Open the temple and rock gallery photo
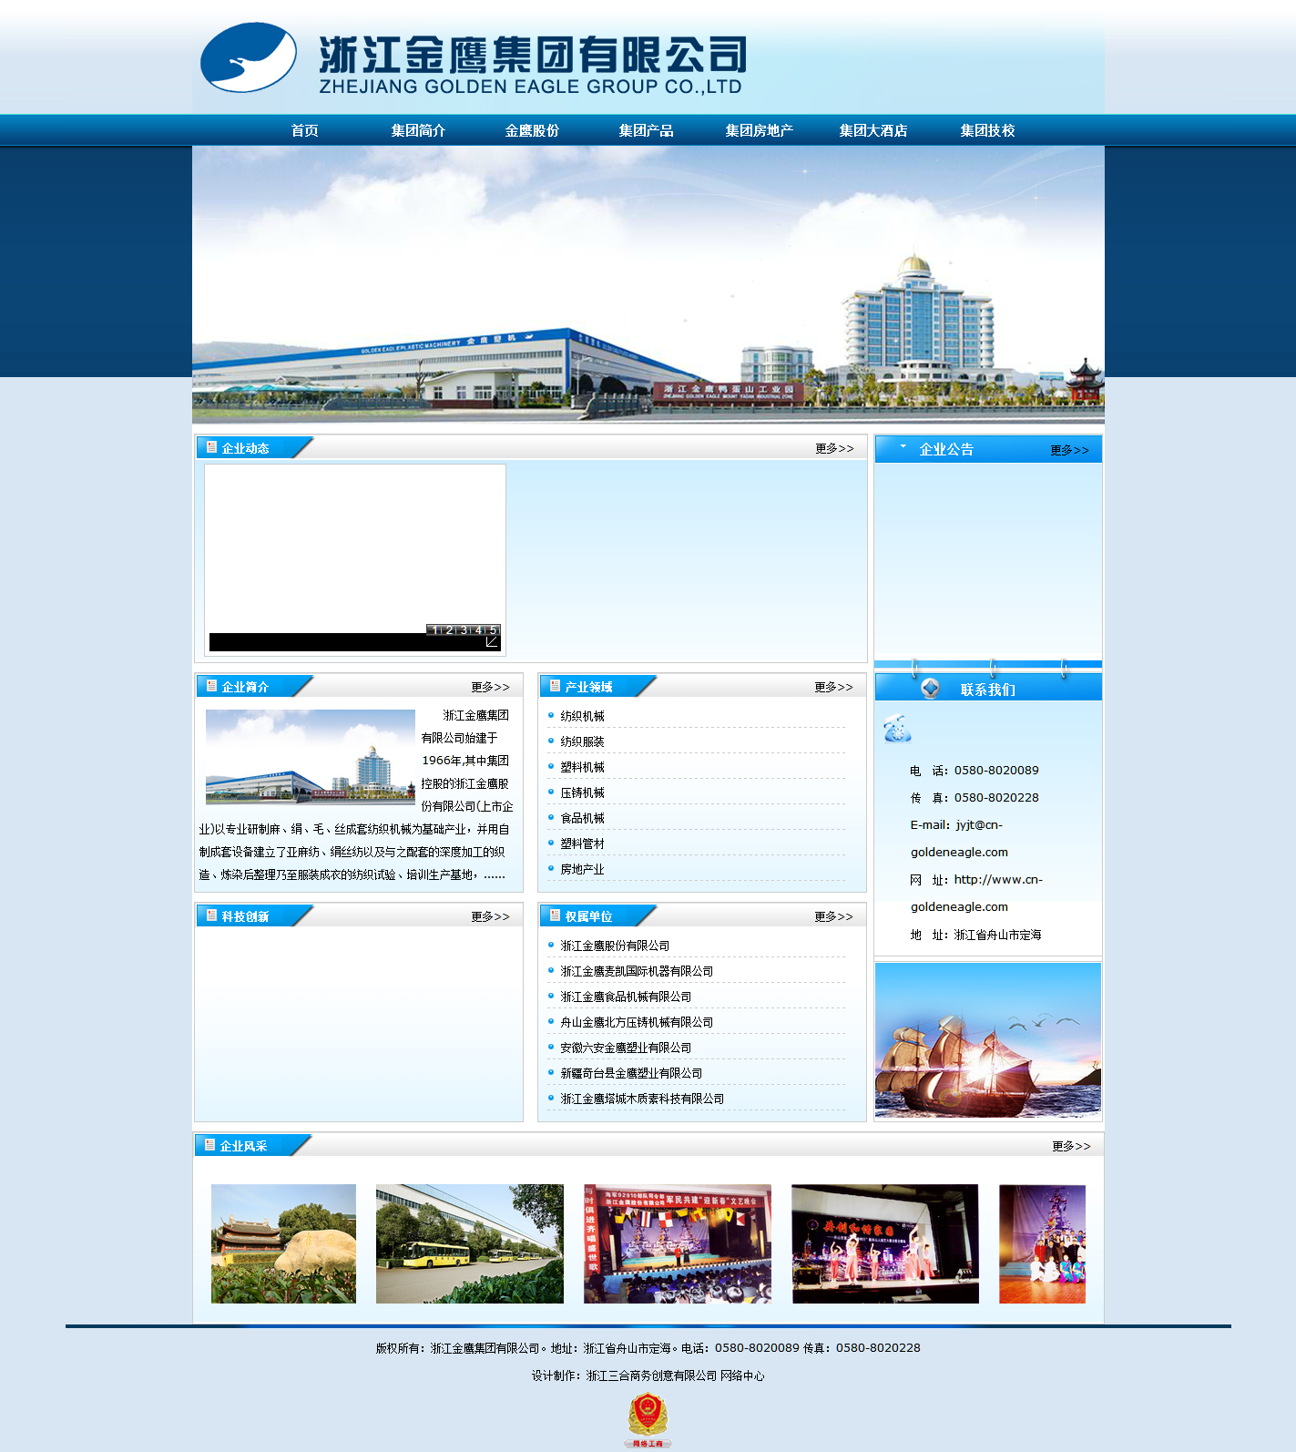 [x=283, y=1243]
